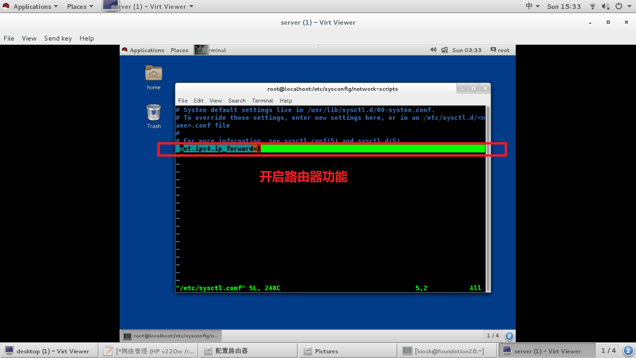636x358 pixels.
Task: Minimize the root@localhost terminal window
Action: click(462, 88)
